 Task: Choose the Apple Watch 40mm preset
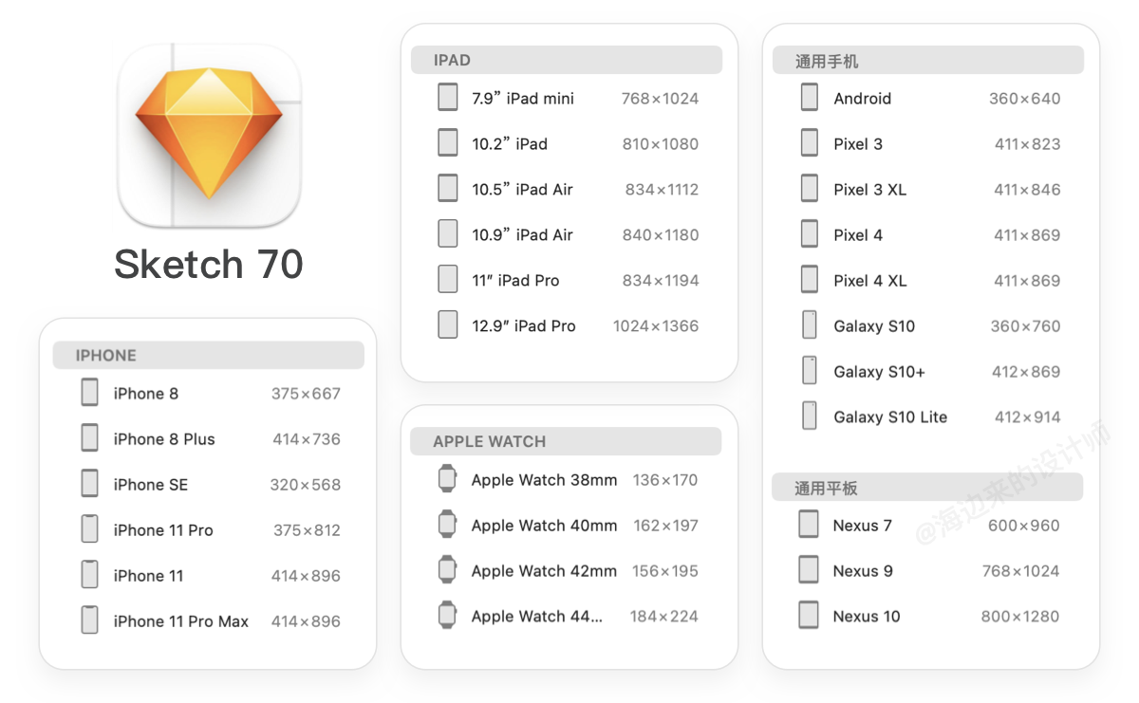(x=567, y=525)
